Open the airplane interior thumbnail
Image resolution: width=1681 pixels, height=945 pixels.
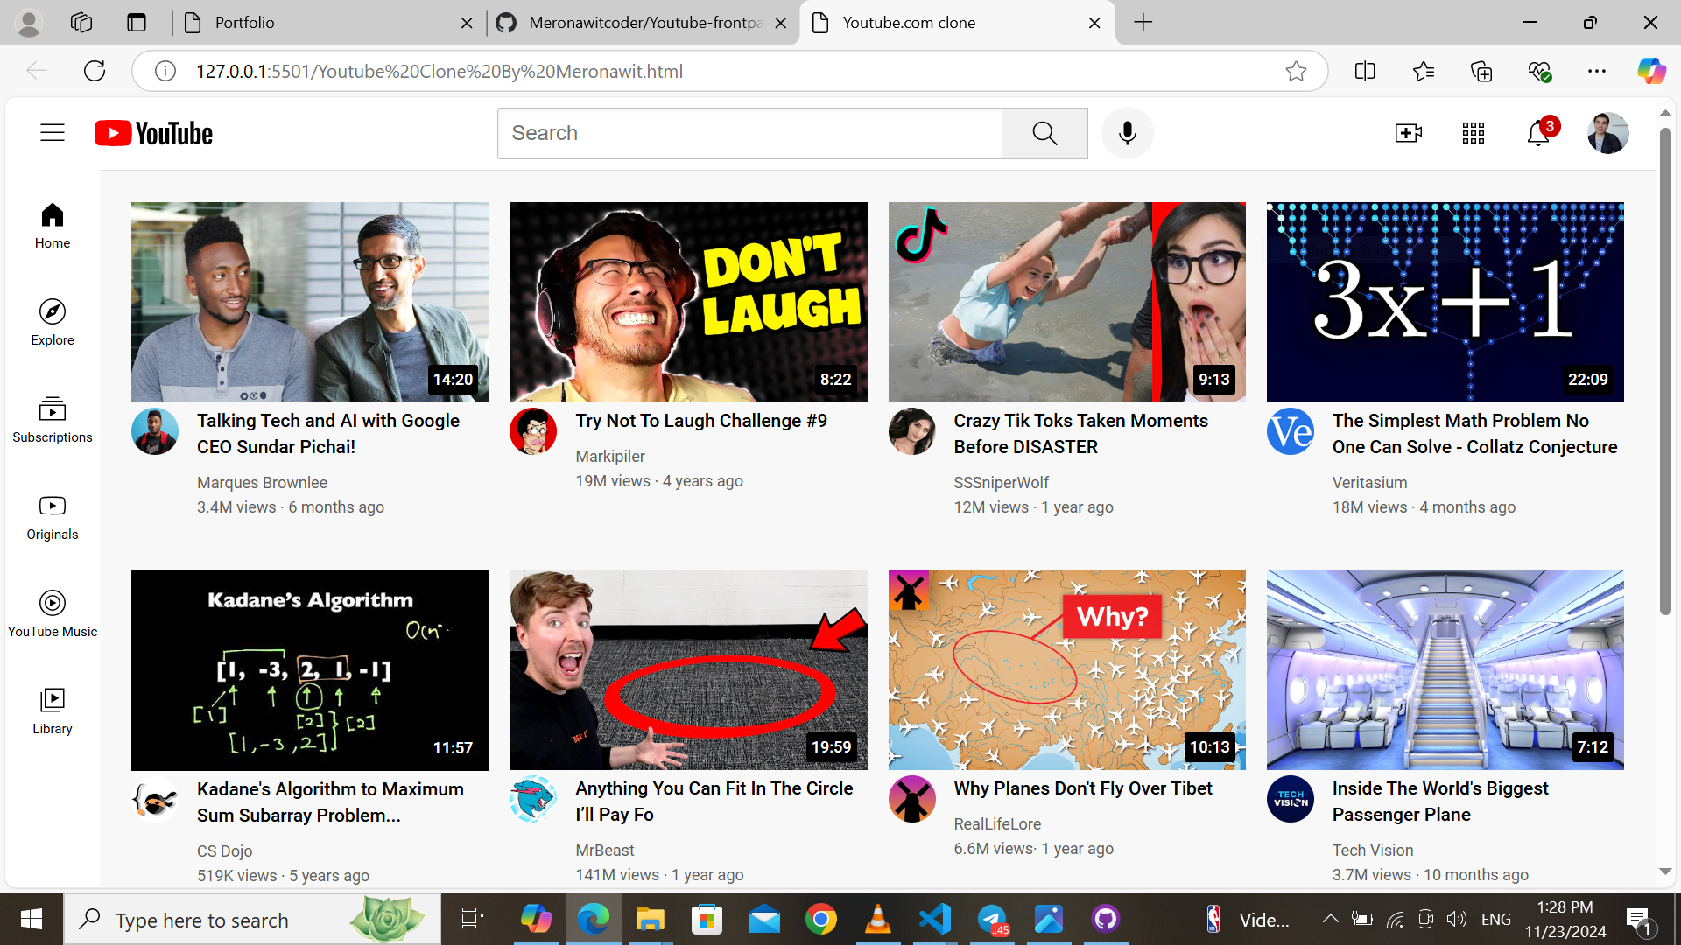(x=1445, y=670)
